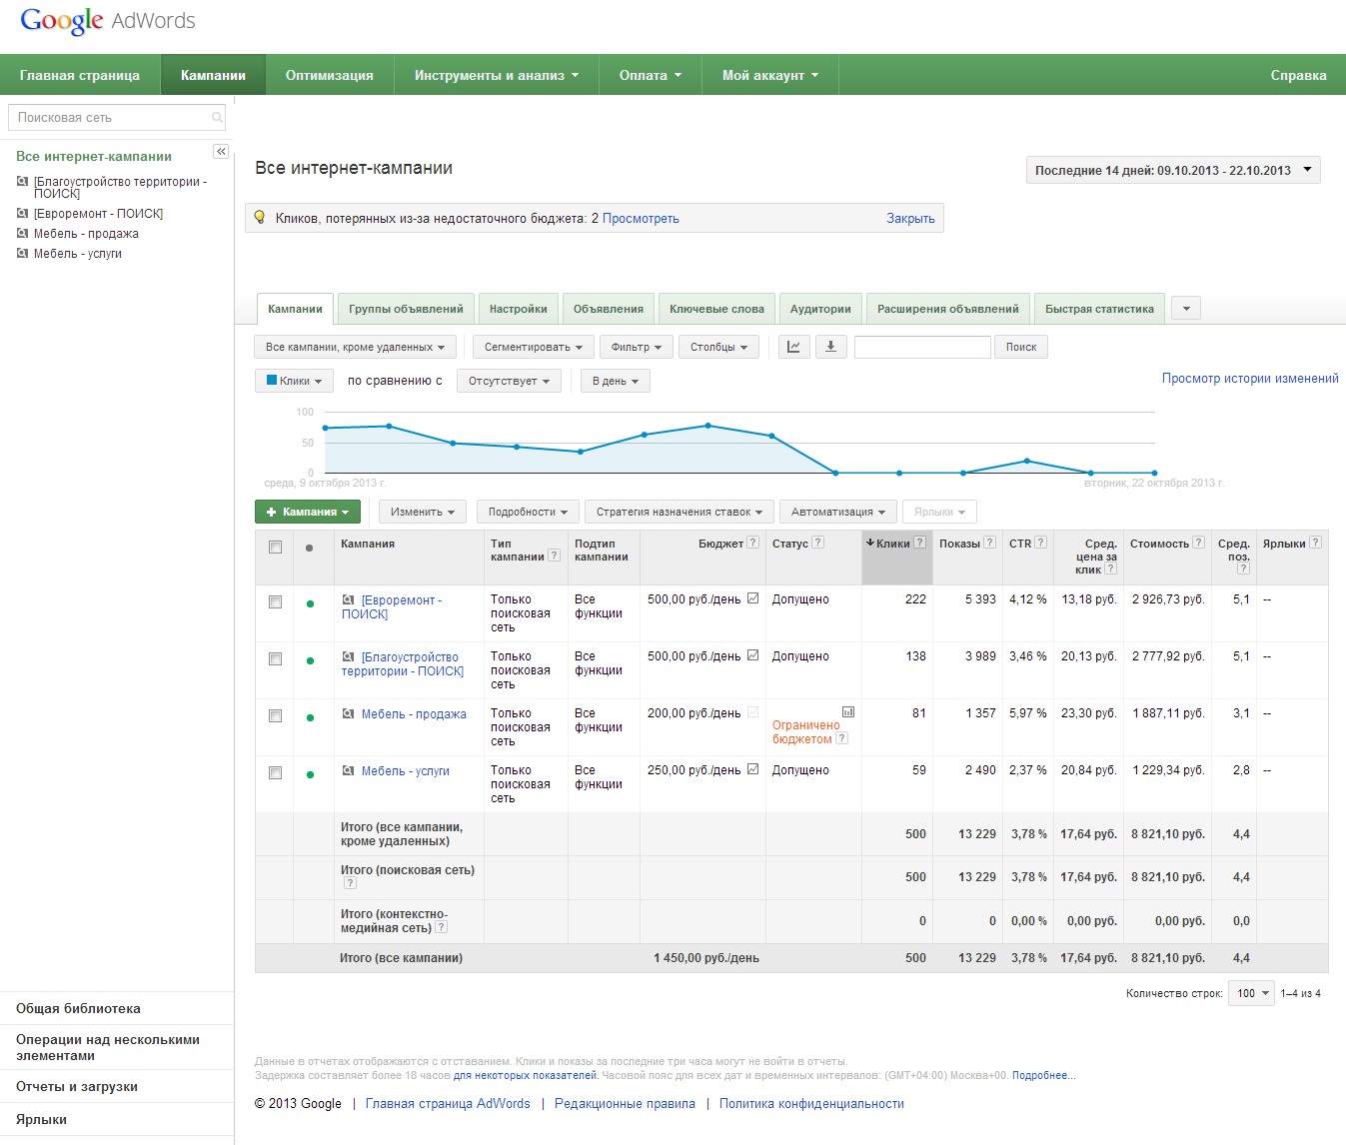Click the budget chart icon in Мебель - продажа row
The height and width of the screenshot is (1145, 1346).
pyautogui.click(x=847, y=712)
